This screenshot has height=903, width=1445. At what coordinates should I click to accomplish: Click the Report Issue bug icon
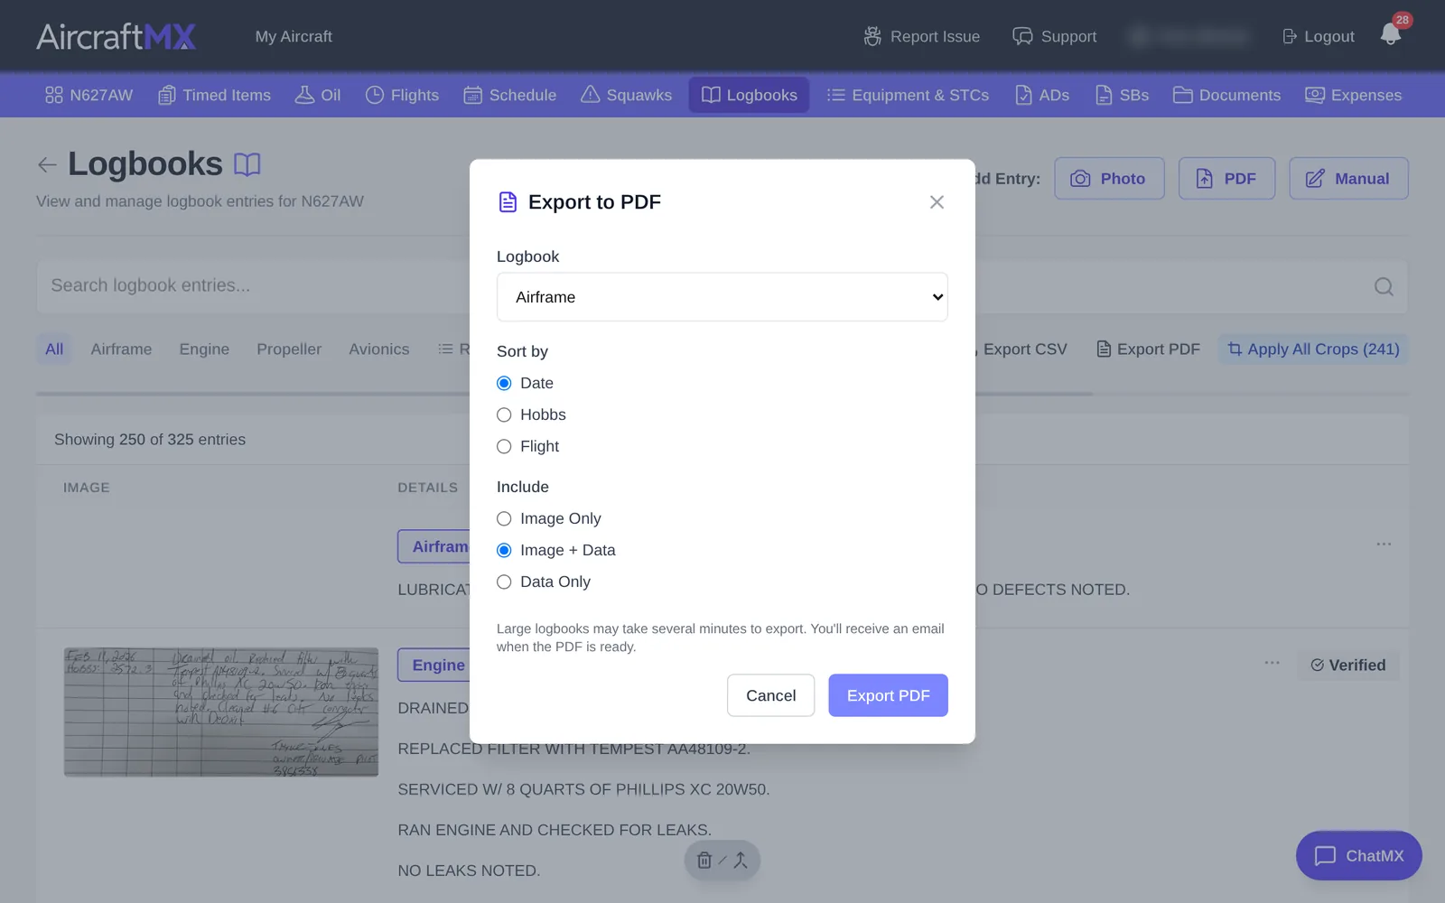point(872,36)
